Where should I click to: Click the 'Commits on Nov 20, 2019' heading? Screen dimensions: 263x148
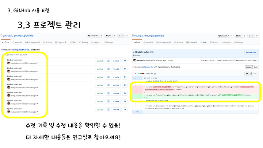pyautogui.click(x=16, y=55)
